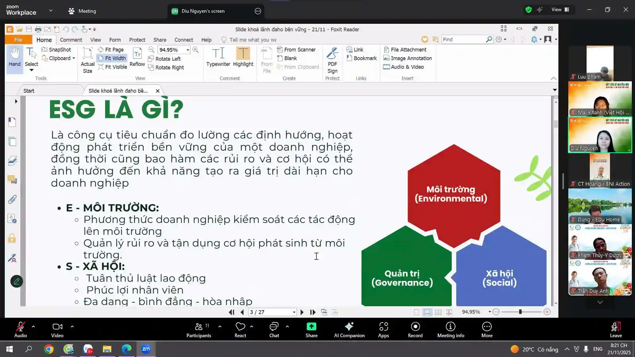Screen dimensions: 635x357
Task: Open the Protect ribbon tab
Action: (x=137, y=40)
